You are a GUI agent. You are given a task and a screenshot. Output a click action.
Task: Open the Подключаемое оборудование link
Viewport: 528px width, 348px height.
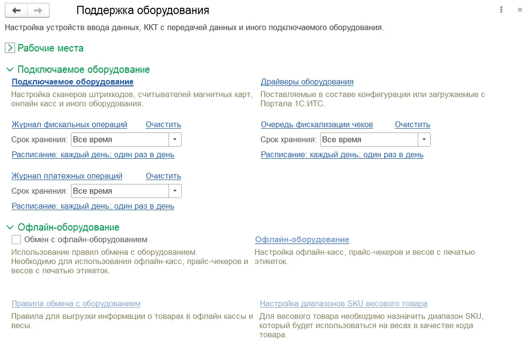pos(72,82)
